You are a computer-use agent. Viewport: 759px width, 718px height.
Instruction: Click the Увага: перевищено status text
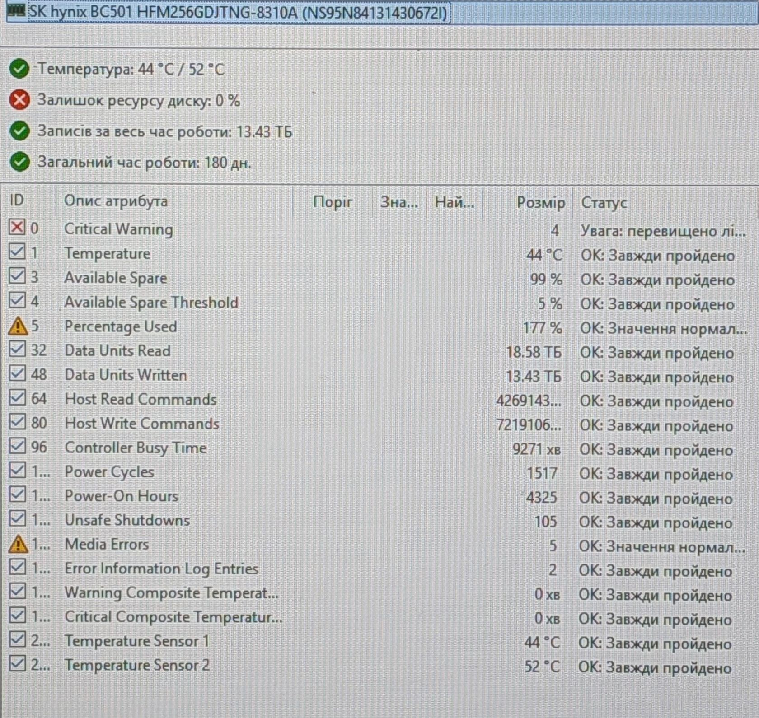coord(663,231)
